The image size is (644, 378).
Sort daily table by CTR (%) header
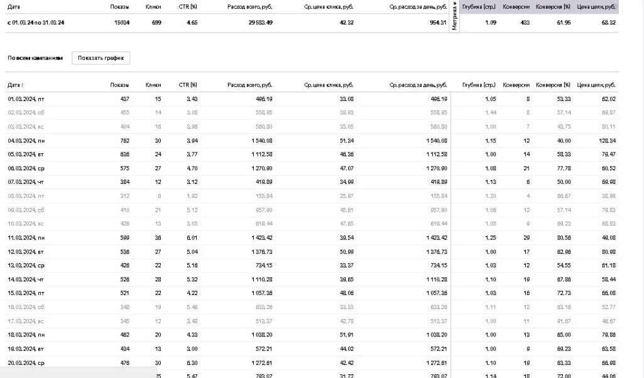click(x=188, y=85)
